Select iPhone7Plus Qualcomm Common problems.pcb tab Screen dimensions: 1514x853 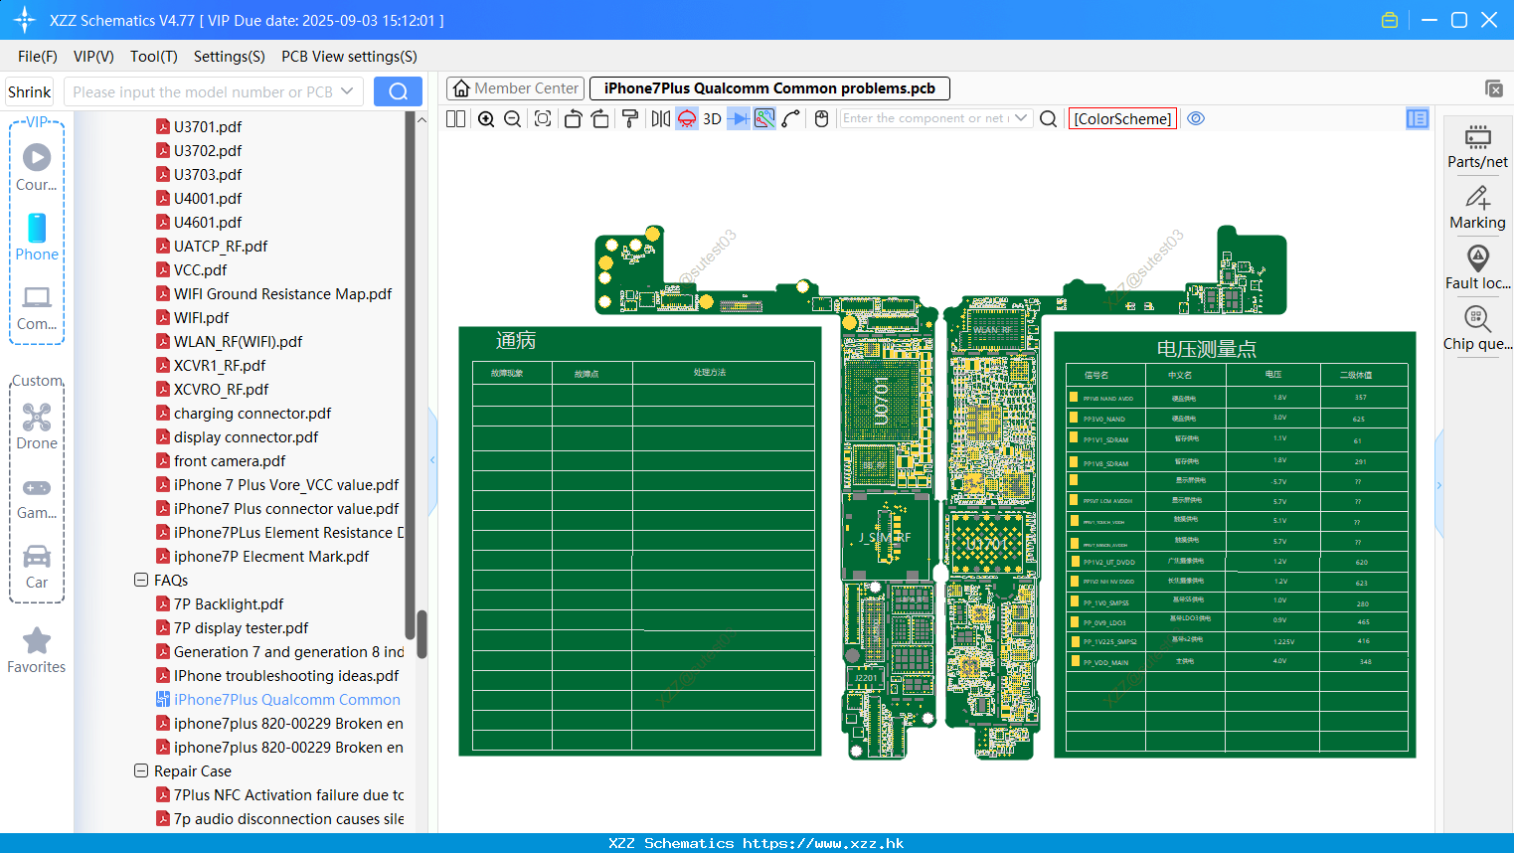point(769,88)
